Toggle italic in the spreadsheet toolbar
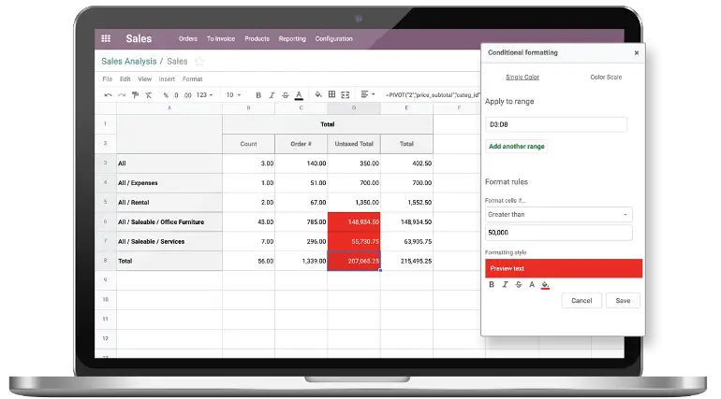Screen dimensions: 721x399 [272, 95]
